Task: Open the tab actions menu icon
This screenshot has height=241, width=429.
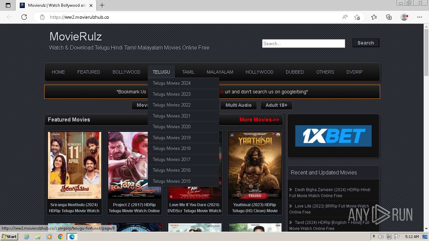Action: 8,5
